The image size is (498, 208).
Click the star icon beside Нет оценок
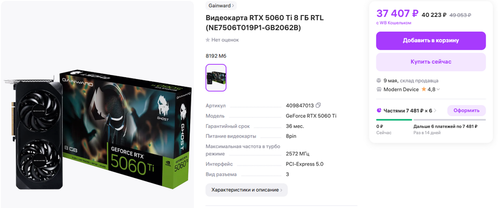pos(208,40)
